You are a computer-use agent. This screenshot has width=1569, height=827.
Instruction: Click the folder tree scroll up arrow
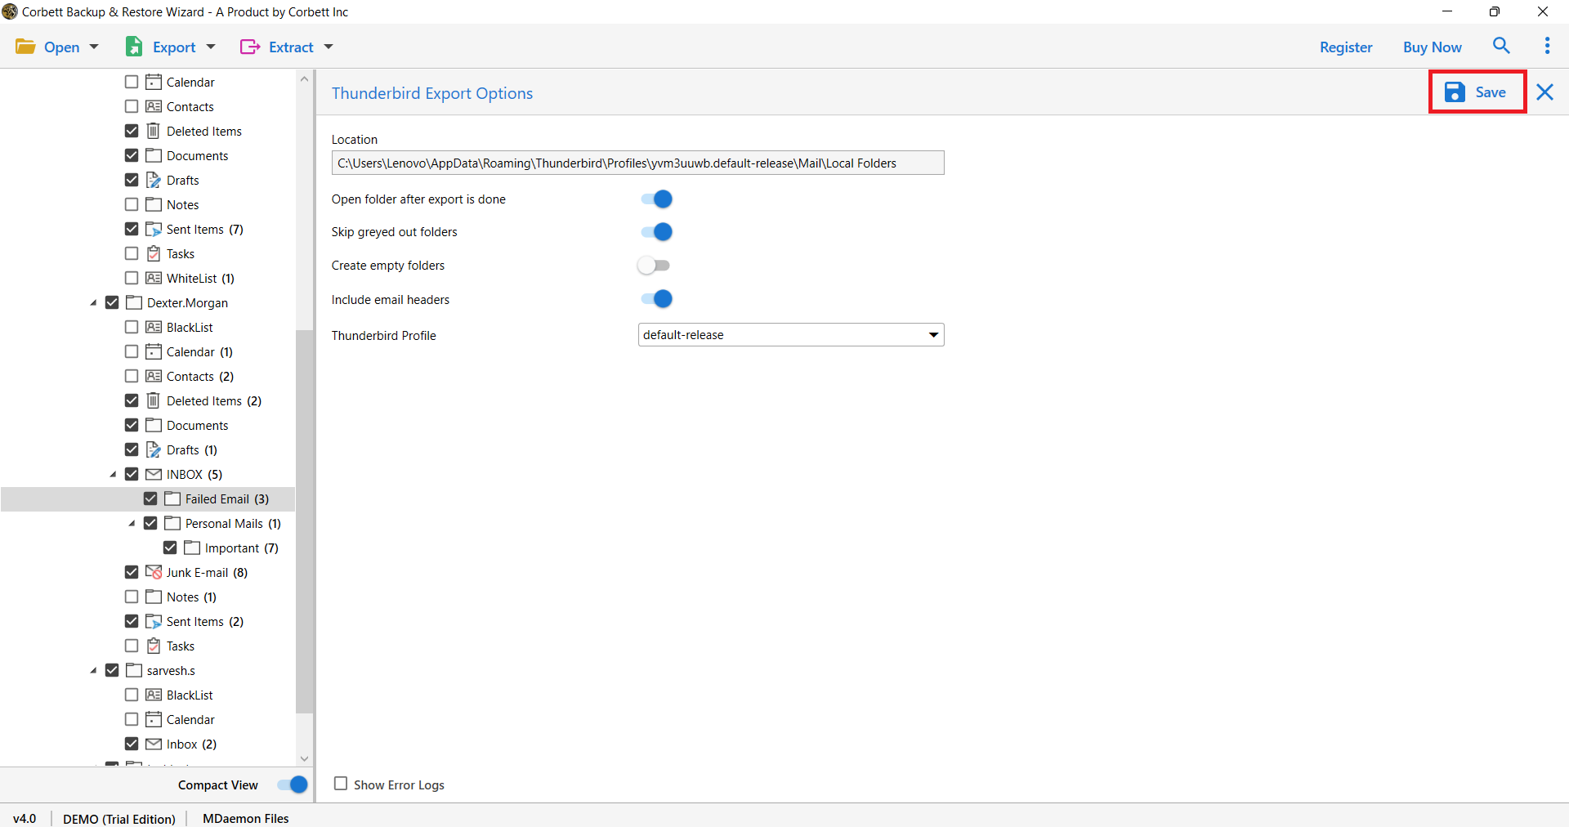[304, 79]
